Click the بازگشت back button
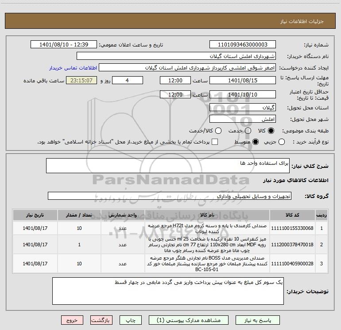This screenshot has width=341, height=330. coord(101,320)
